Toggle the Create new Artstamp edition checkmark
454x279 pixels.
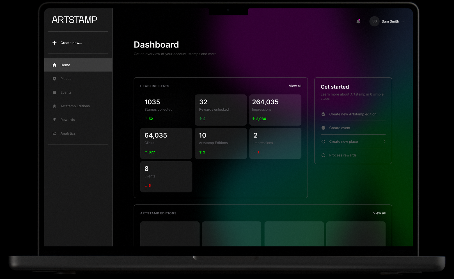pyautogui.click(x=323, y=114)
